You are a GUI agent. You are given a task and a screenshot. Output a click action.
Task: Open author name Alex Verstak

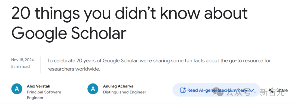39,86
